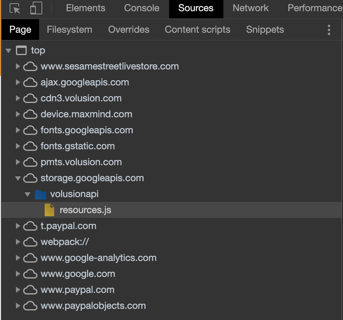Viewport: 343px width, 320px height.
Task: Click the cloud icon beside www.paypal.com
Action: point(30,290)
